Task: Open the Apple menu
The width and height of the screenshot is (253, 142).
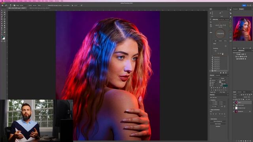Action: tap(2, 1)
